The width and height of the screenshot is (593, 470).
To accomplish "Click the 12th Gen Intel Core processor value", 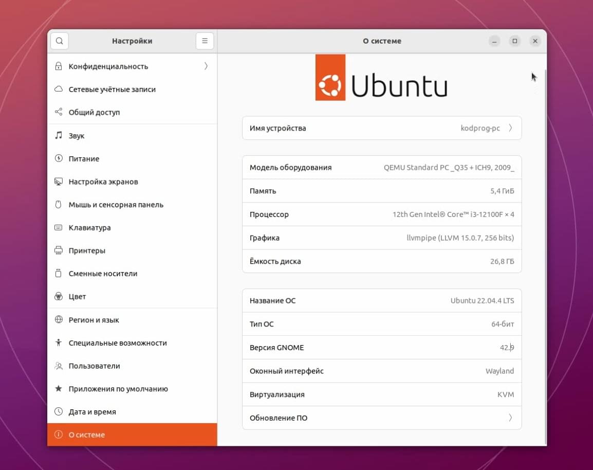I will click(x=453, y=214).
